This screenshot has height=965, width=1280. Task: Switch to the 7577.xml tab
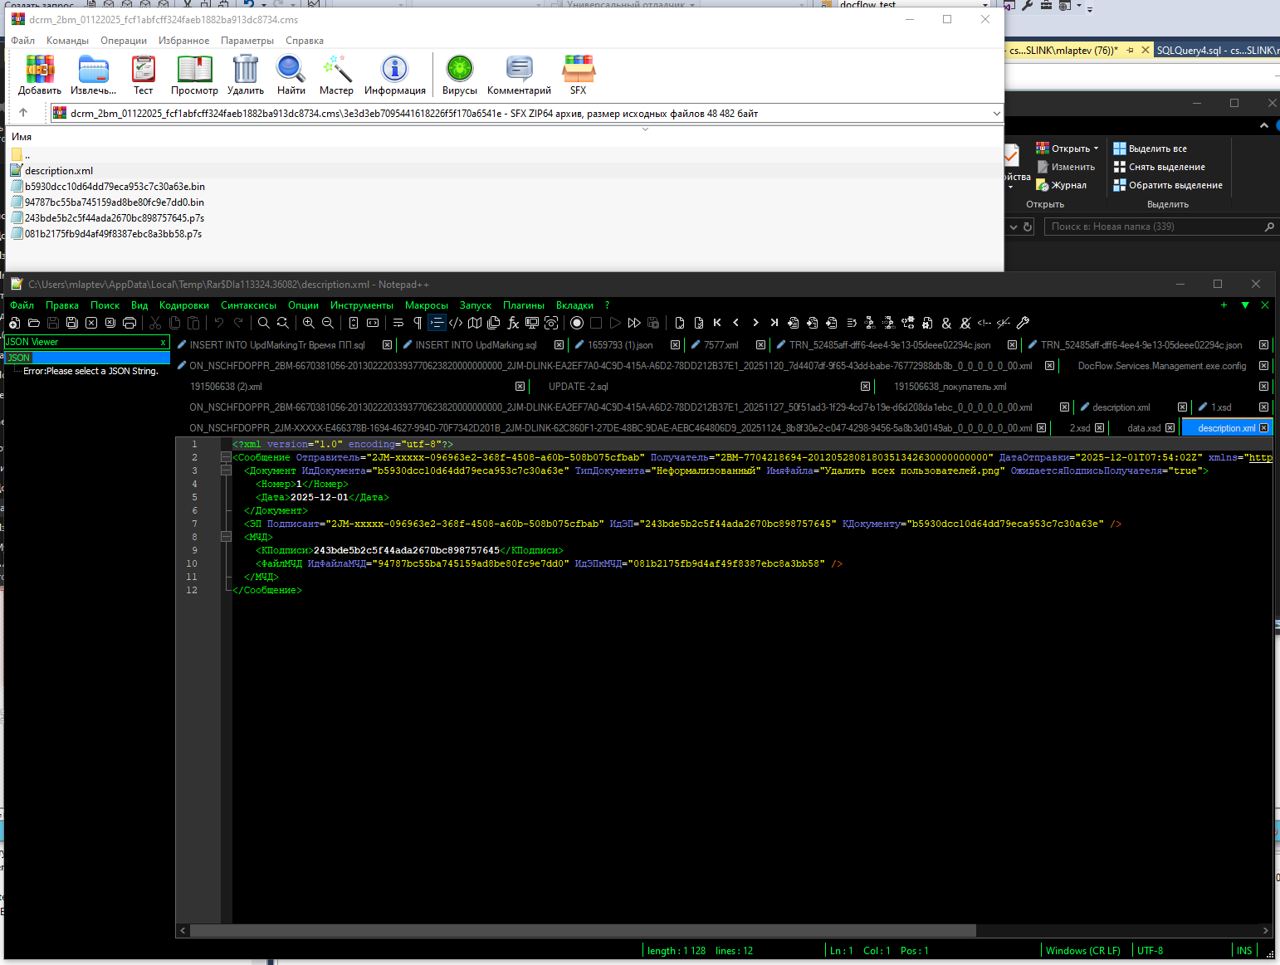(x=721, y=345)
